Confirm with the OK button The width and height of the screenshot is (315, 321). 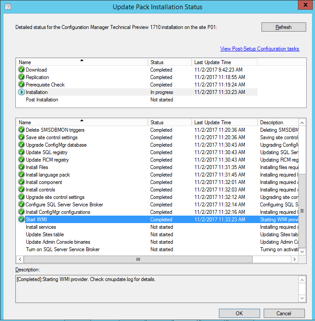coord(239,313)
